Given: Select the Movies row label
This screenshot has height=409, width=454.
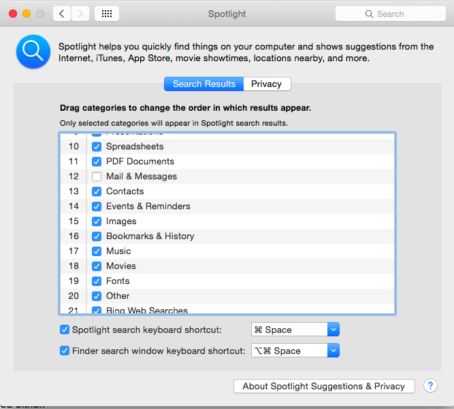Looking at the screenshot, I should coord(121,266).
